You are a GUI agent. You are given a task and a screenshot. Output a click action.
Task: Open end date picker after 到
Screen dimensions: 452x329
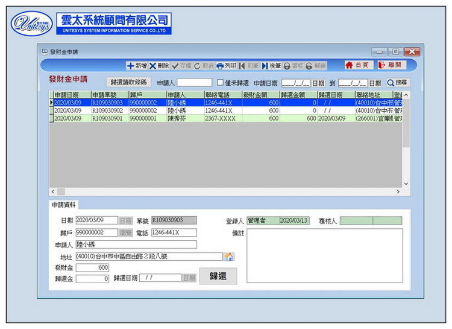(374, 83)
